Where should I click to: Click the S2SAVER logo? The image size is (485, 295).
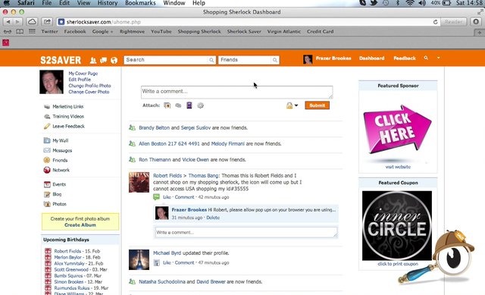click(x=61, y=60)
